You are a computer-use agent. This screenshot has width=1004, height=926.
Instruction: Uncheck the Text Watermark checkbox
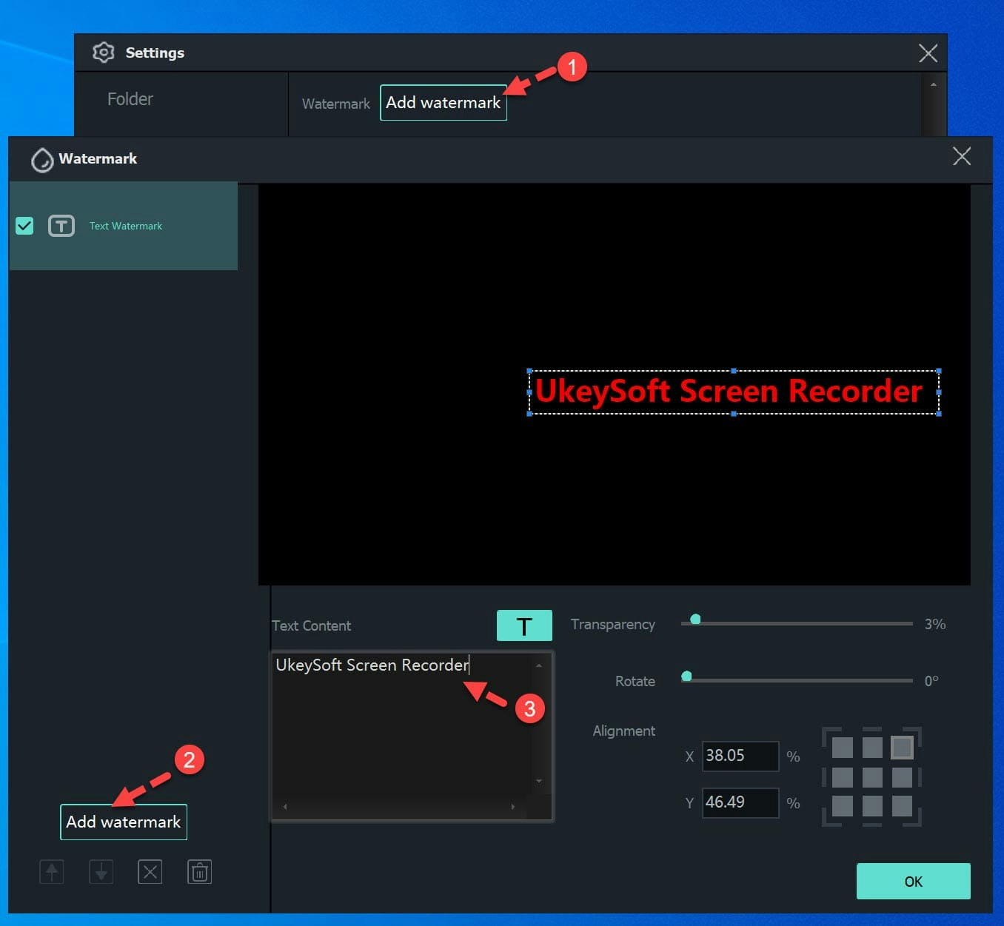(24, 226)
